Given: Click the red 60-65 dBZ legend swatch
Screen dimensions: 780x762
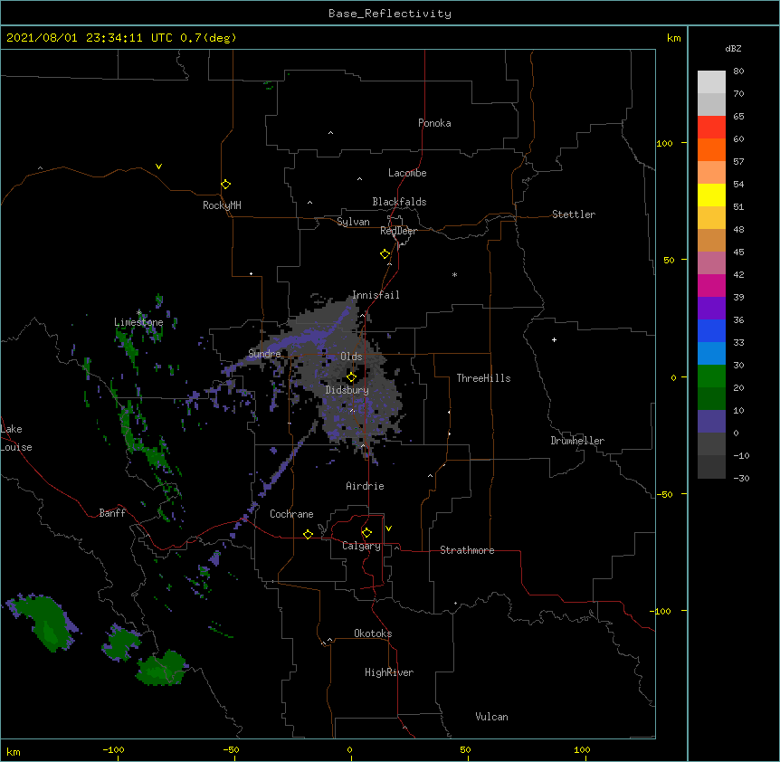Looking at the screenshot, I should tap(711, 128).
